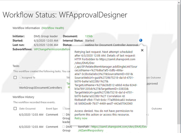Click the blue info icon beside Internal Status

(141, 40)
